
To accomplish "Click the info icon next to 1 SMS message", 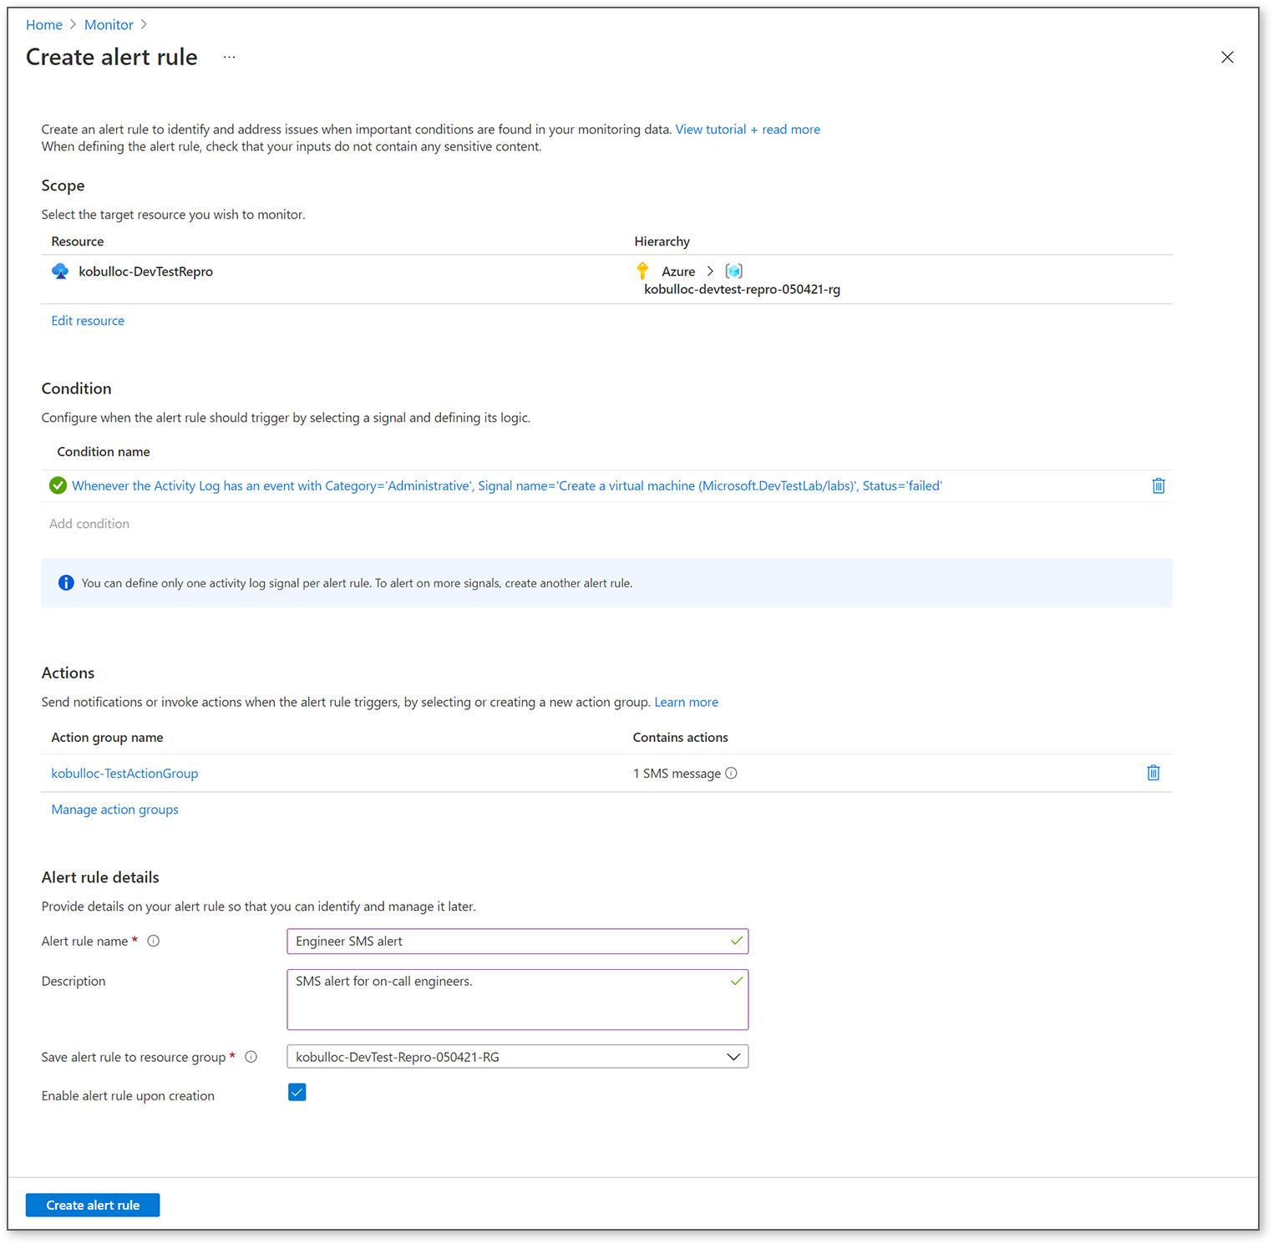I will [x=731, y=773].
